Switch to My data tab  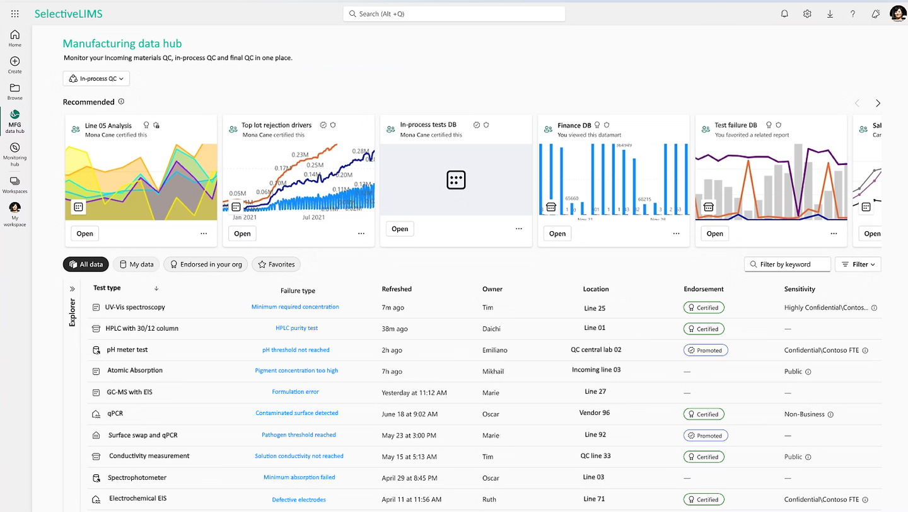136,265
